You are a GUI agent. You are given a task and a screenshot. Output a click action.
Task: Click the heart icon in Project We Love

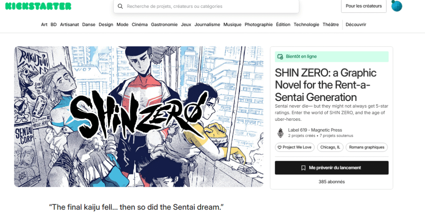[x=279, y=147]
